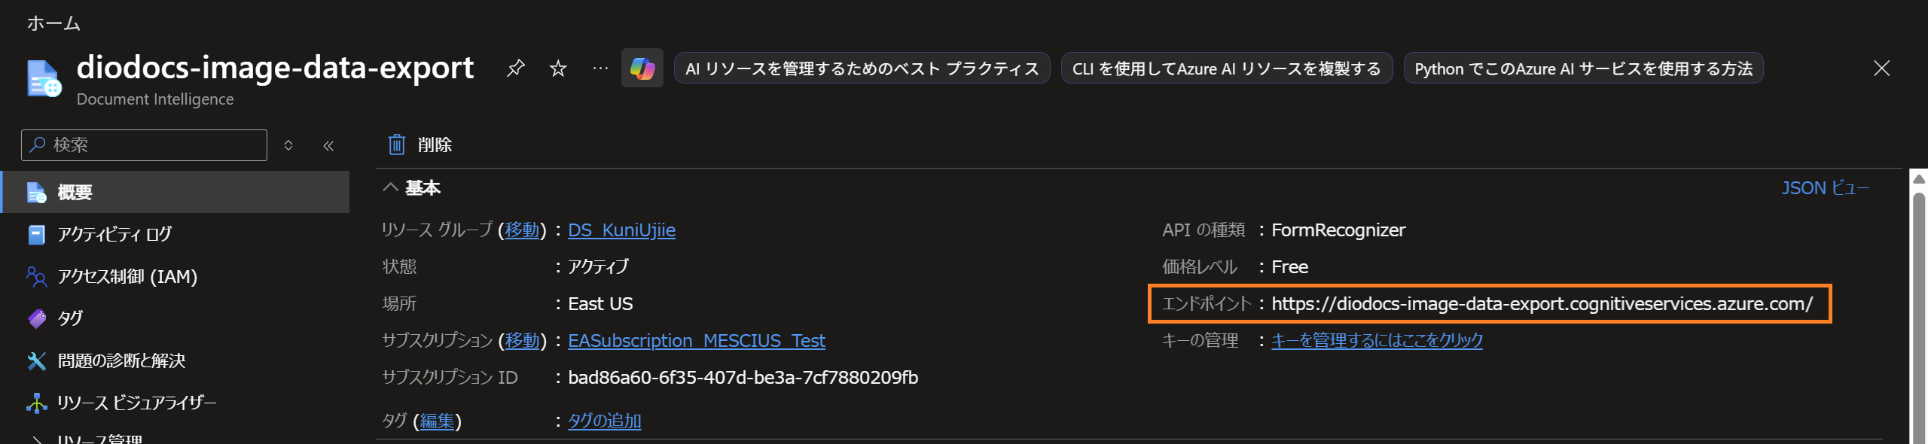This screenshot has width=1928, height=444.
Task: Collapse the sidebar with double chevron
Action: tap(328, 145)
